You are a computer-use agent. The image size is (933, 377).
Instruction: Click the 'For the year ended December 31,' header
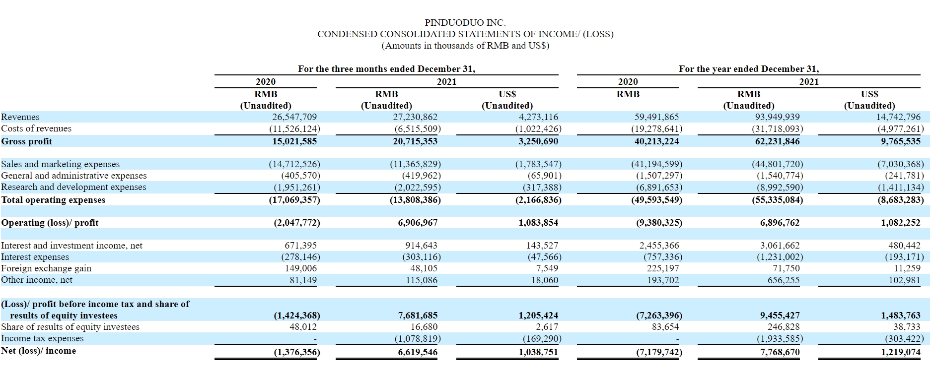[749, 69]
